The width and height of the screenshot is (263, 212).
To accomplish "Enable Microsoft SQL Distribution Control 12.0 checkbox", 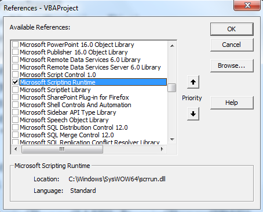I will [x=16, y=127].
